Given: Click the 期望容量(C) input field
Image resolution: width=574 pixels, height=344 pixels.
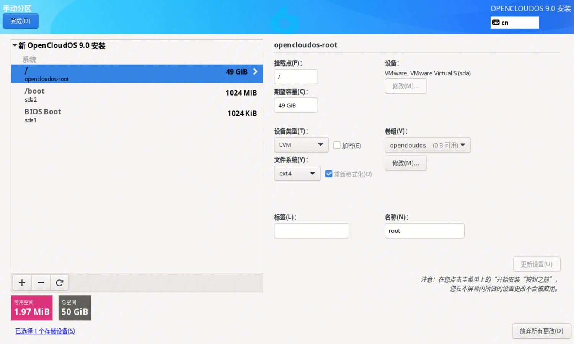Looking at the screenshot, I should [296, 105].
